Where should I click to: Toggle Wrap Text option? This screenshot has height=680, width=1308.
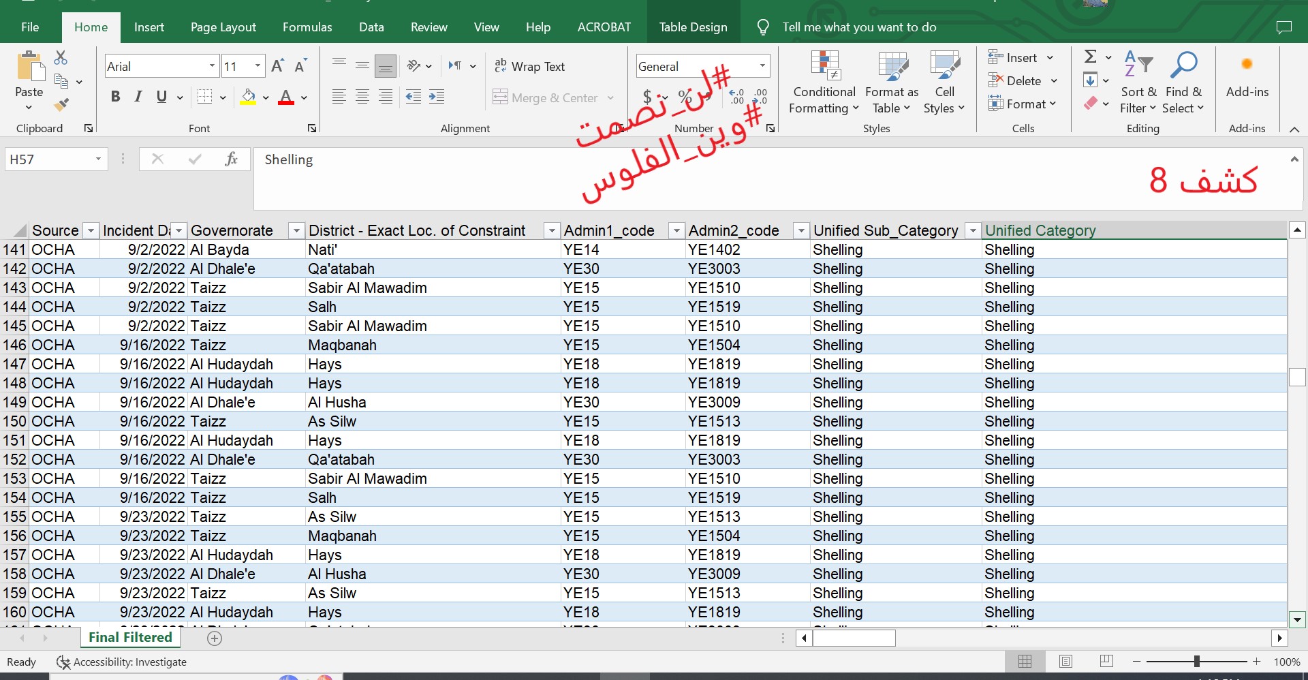(x=529, y=66)
